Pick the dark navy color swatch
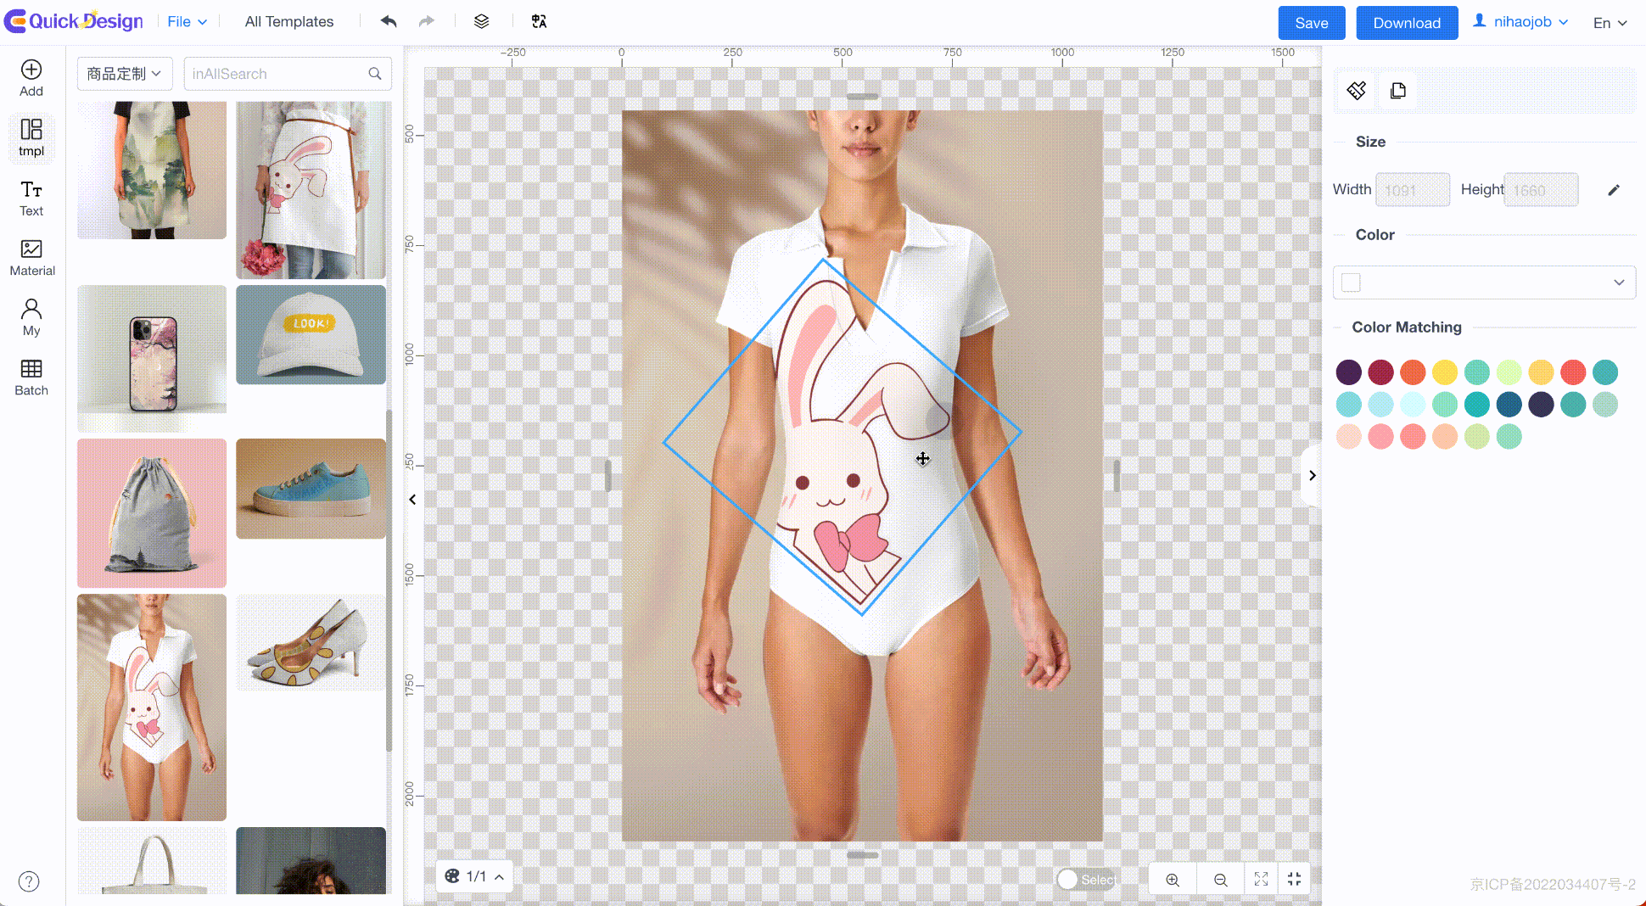Screen dimensions: 1646x906 click(x=1541, y=405)
